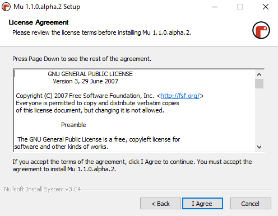Click the License Agreement header title
Screen dimensions: 278x216
pyautogui.click(x=39, y=22)
